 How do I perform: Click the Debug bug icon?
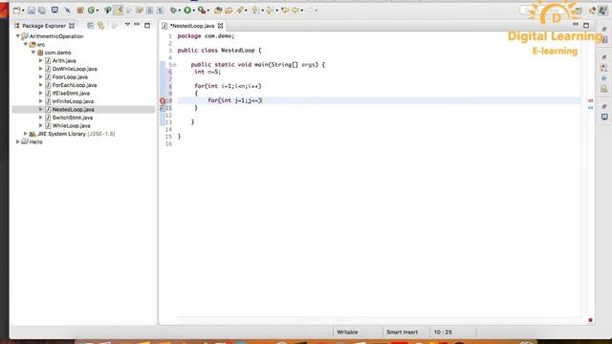(173, 11)
